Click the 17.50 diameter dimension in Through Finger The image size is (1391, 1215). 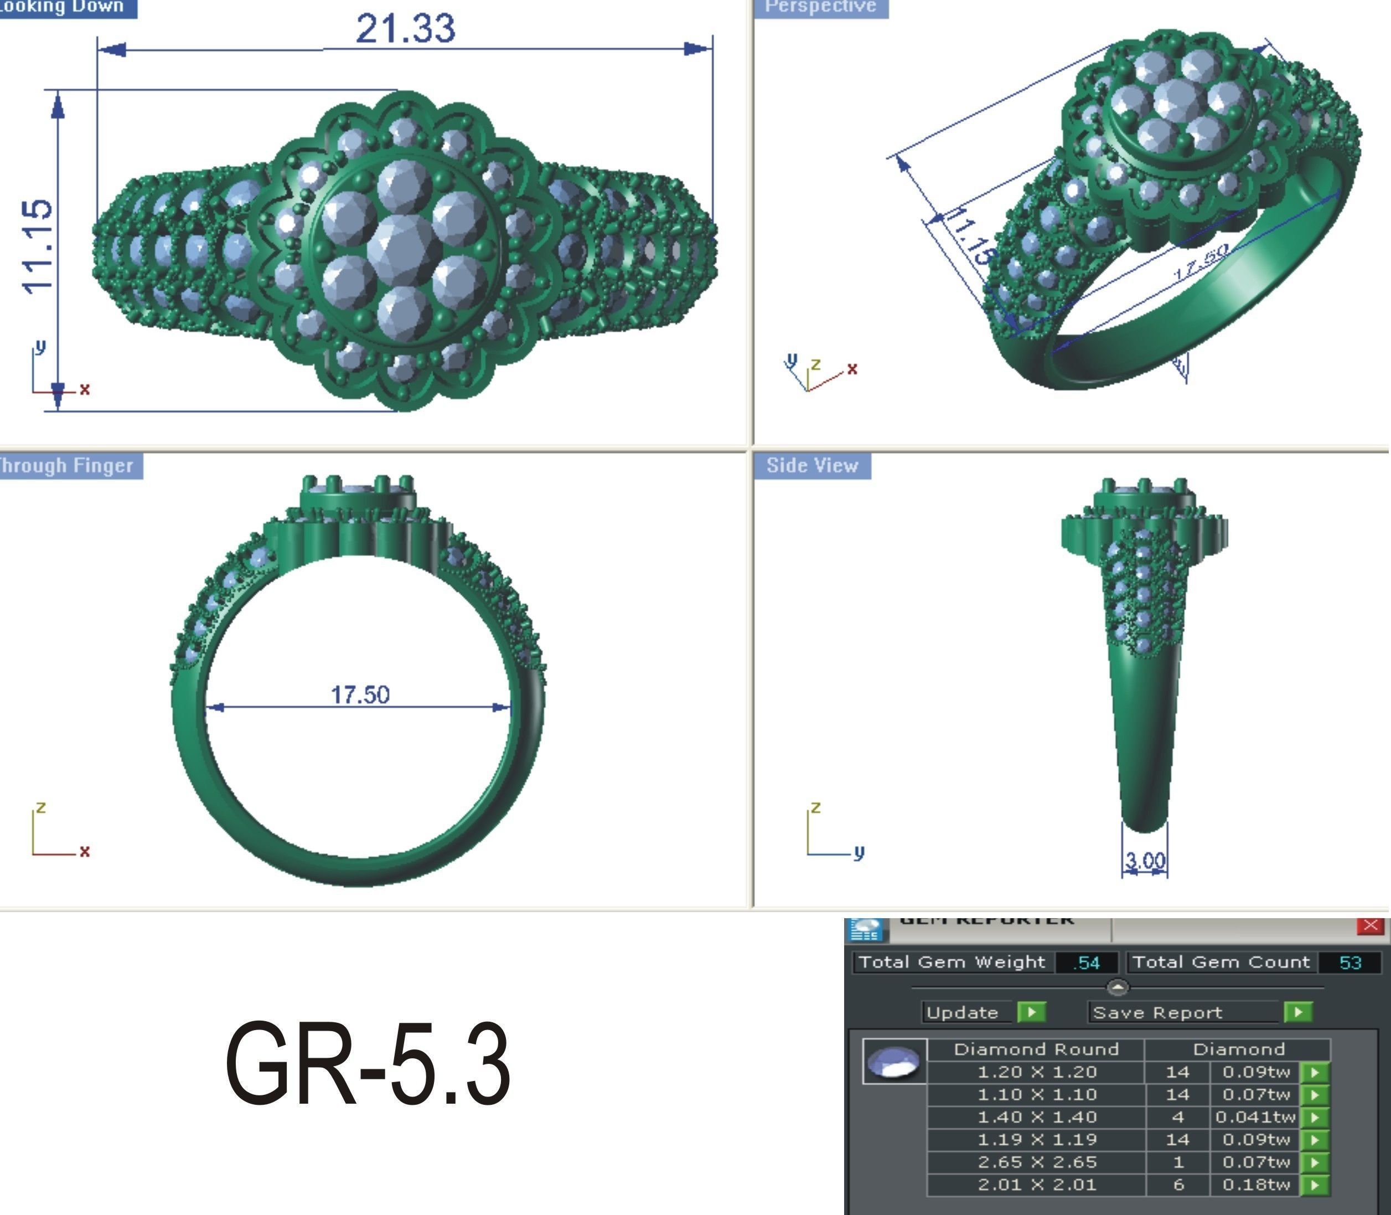click(360, 695)
